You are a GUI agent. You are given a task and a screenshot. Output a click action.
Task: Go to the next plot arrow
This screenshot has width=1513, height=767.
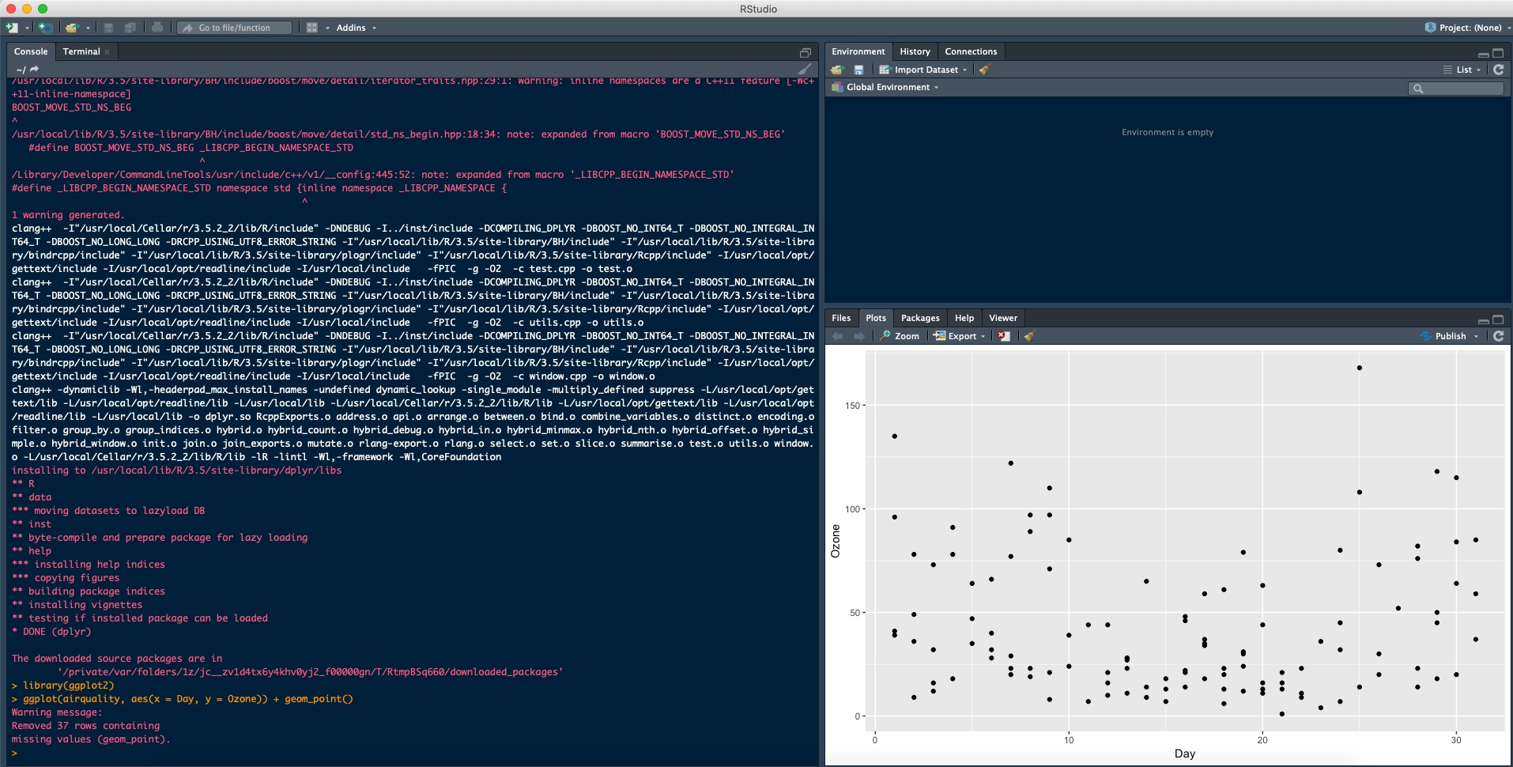point(859,336)
